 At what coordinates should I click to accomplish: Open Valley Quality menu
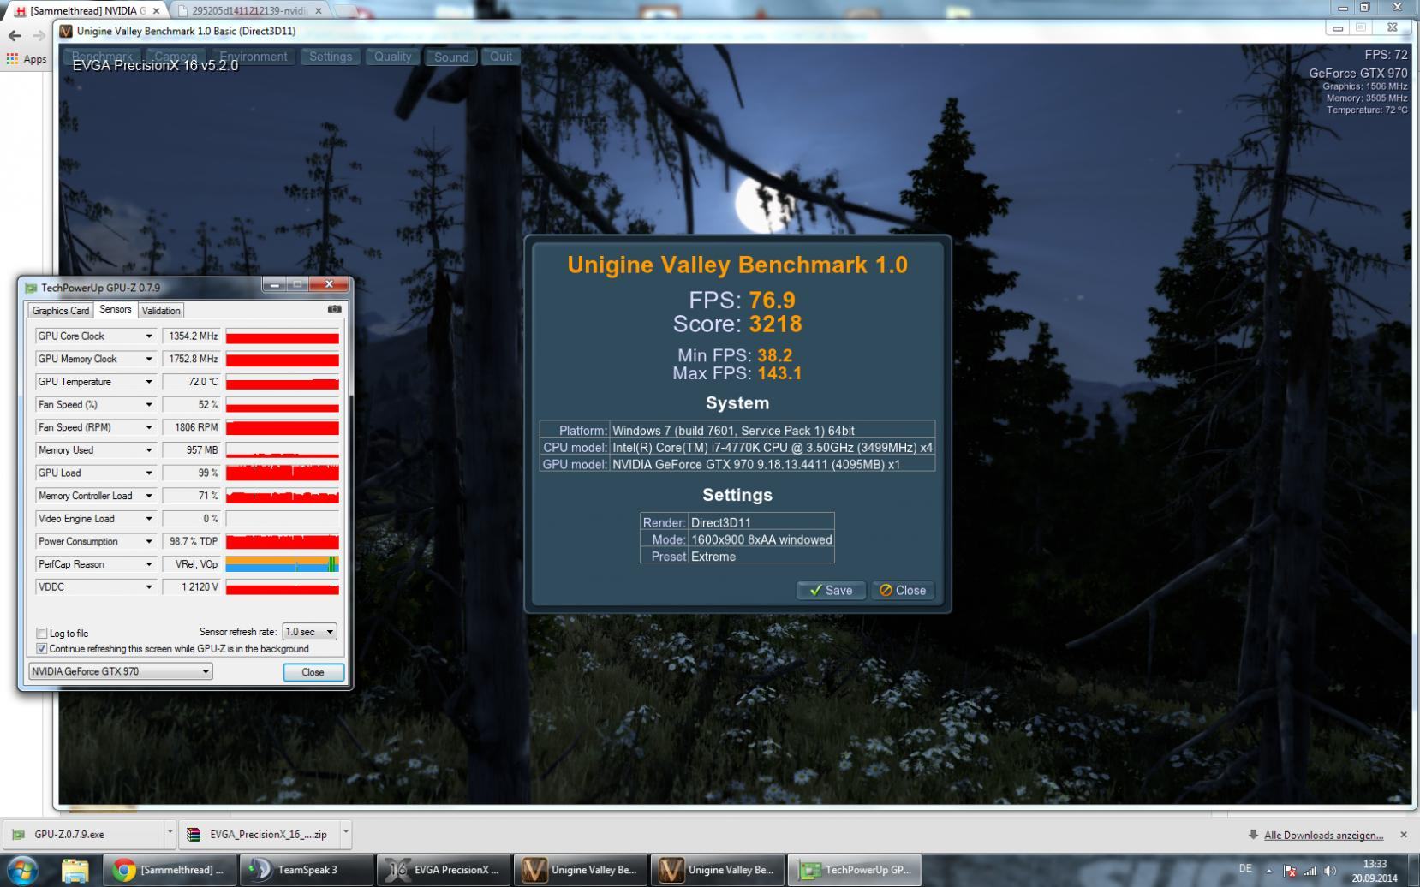tap(392, 57)
